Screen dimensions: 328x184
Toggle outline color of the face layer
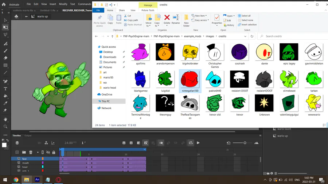(x=43, y=159)
